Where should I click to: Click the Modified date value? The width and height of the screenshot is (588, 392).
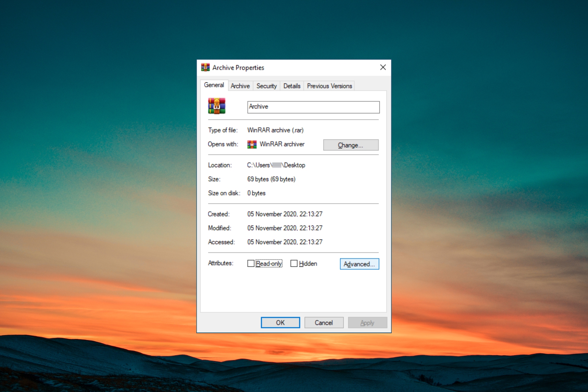tap(285, 228)
